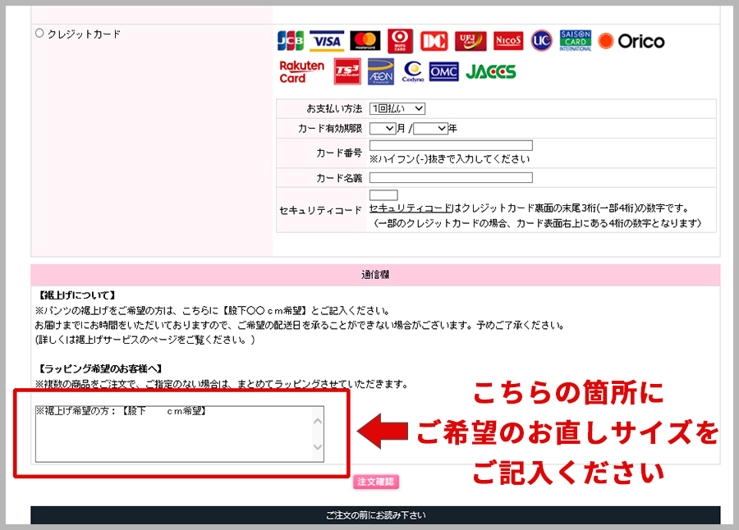This screenshot has width=739, height=530.
Task: Click the Mastercard logo
Action: (365, 40)
